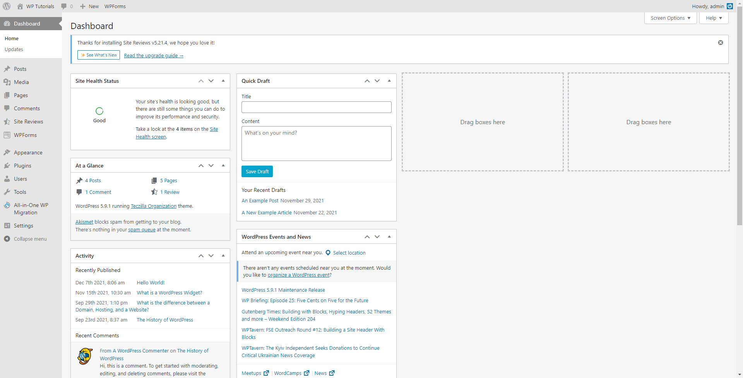This screenshot has height=378, width=743.
Task: Toggle At a Glance panel collapse
Action: point(223,166)
